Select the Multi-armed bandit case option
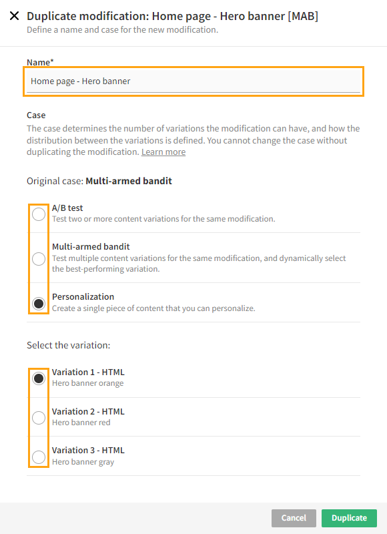387x534 pixels. (38, 259)
